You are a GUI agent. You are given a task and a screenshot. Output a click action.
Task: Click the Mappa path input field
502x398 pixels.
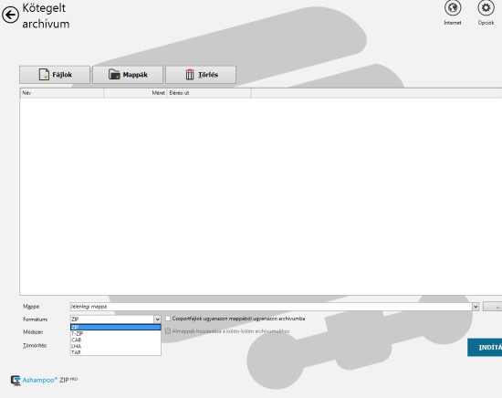coord(271,307)
